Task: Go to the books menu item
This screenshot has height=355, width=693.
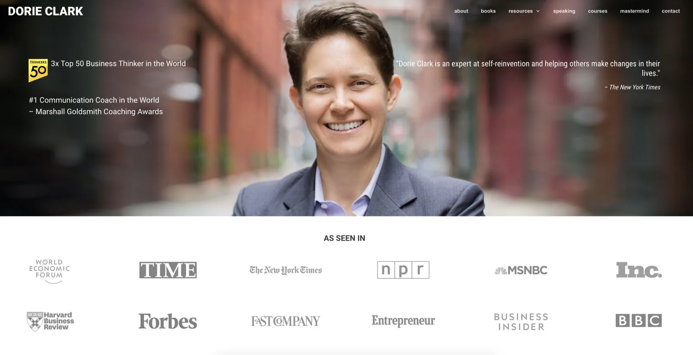Action: point(488,11)
